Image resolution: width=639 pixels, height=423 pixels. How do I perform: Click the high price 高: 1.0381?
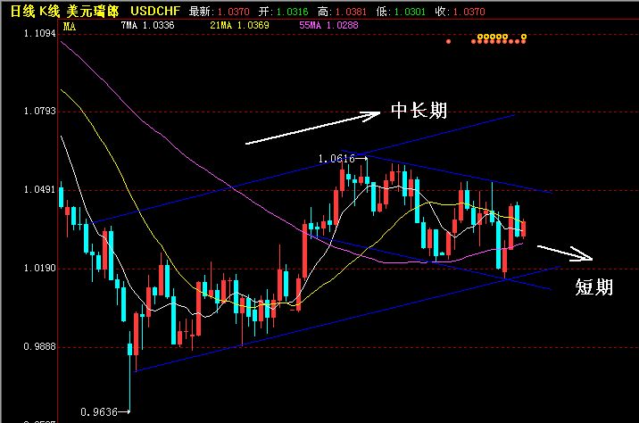[x=342, y=12]
